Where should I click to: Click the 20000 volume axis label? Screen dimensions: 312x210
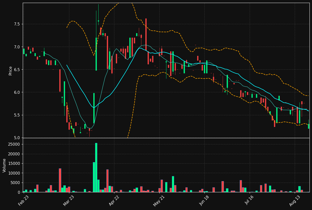click(15, 154)
